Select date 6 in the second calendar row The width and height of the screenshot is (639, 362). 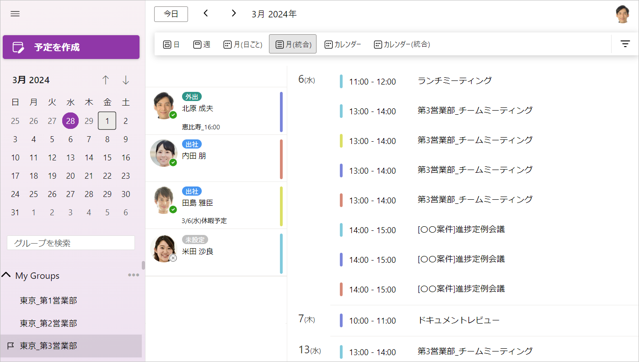point(70,139)
